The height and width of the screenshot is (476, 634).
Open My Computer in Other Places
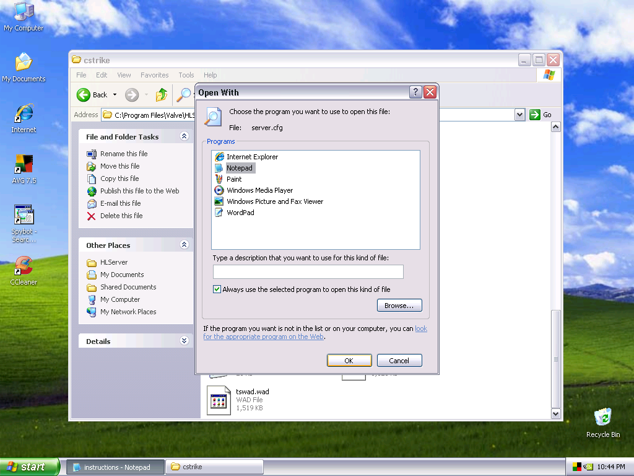coord(113,299)
